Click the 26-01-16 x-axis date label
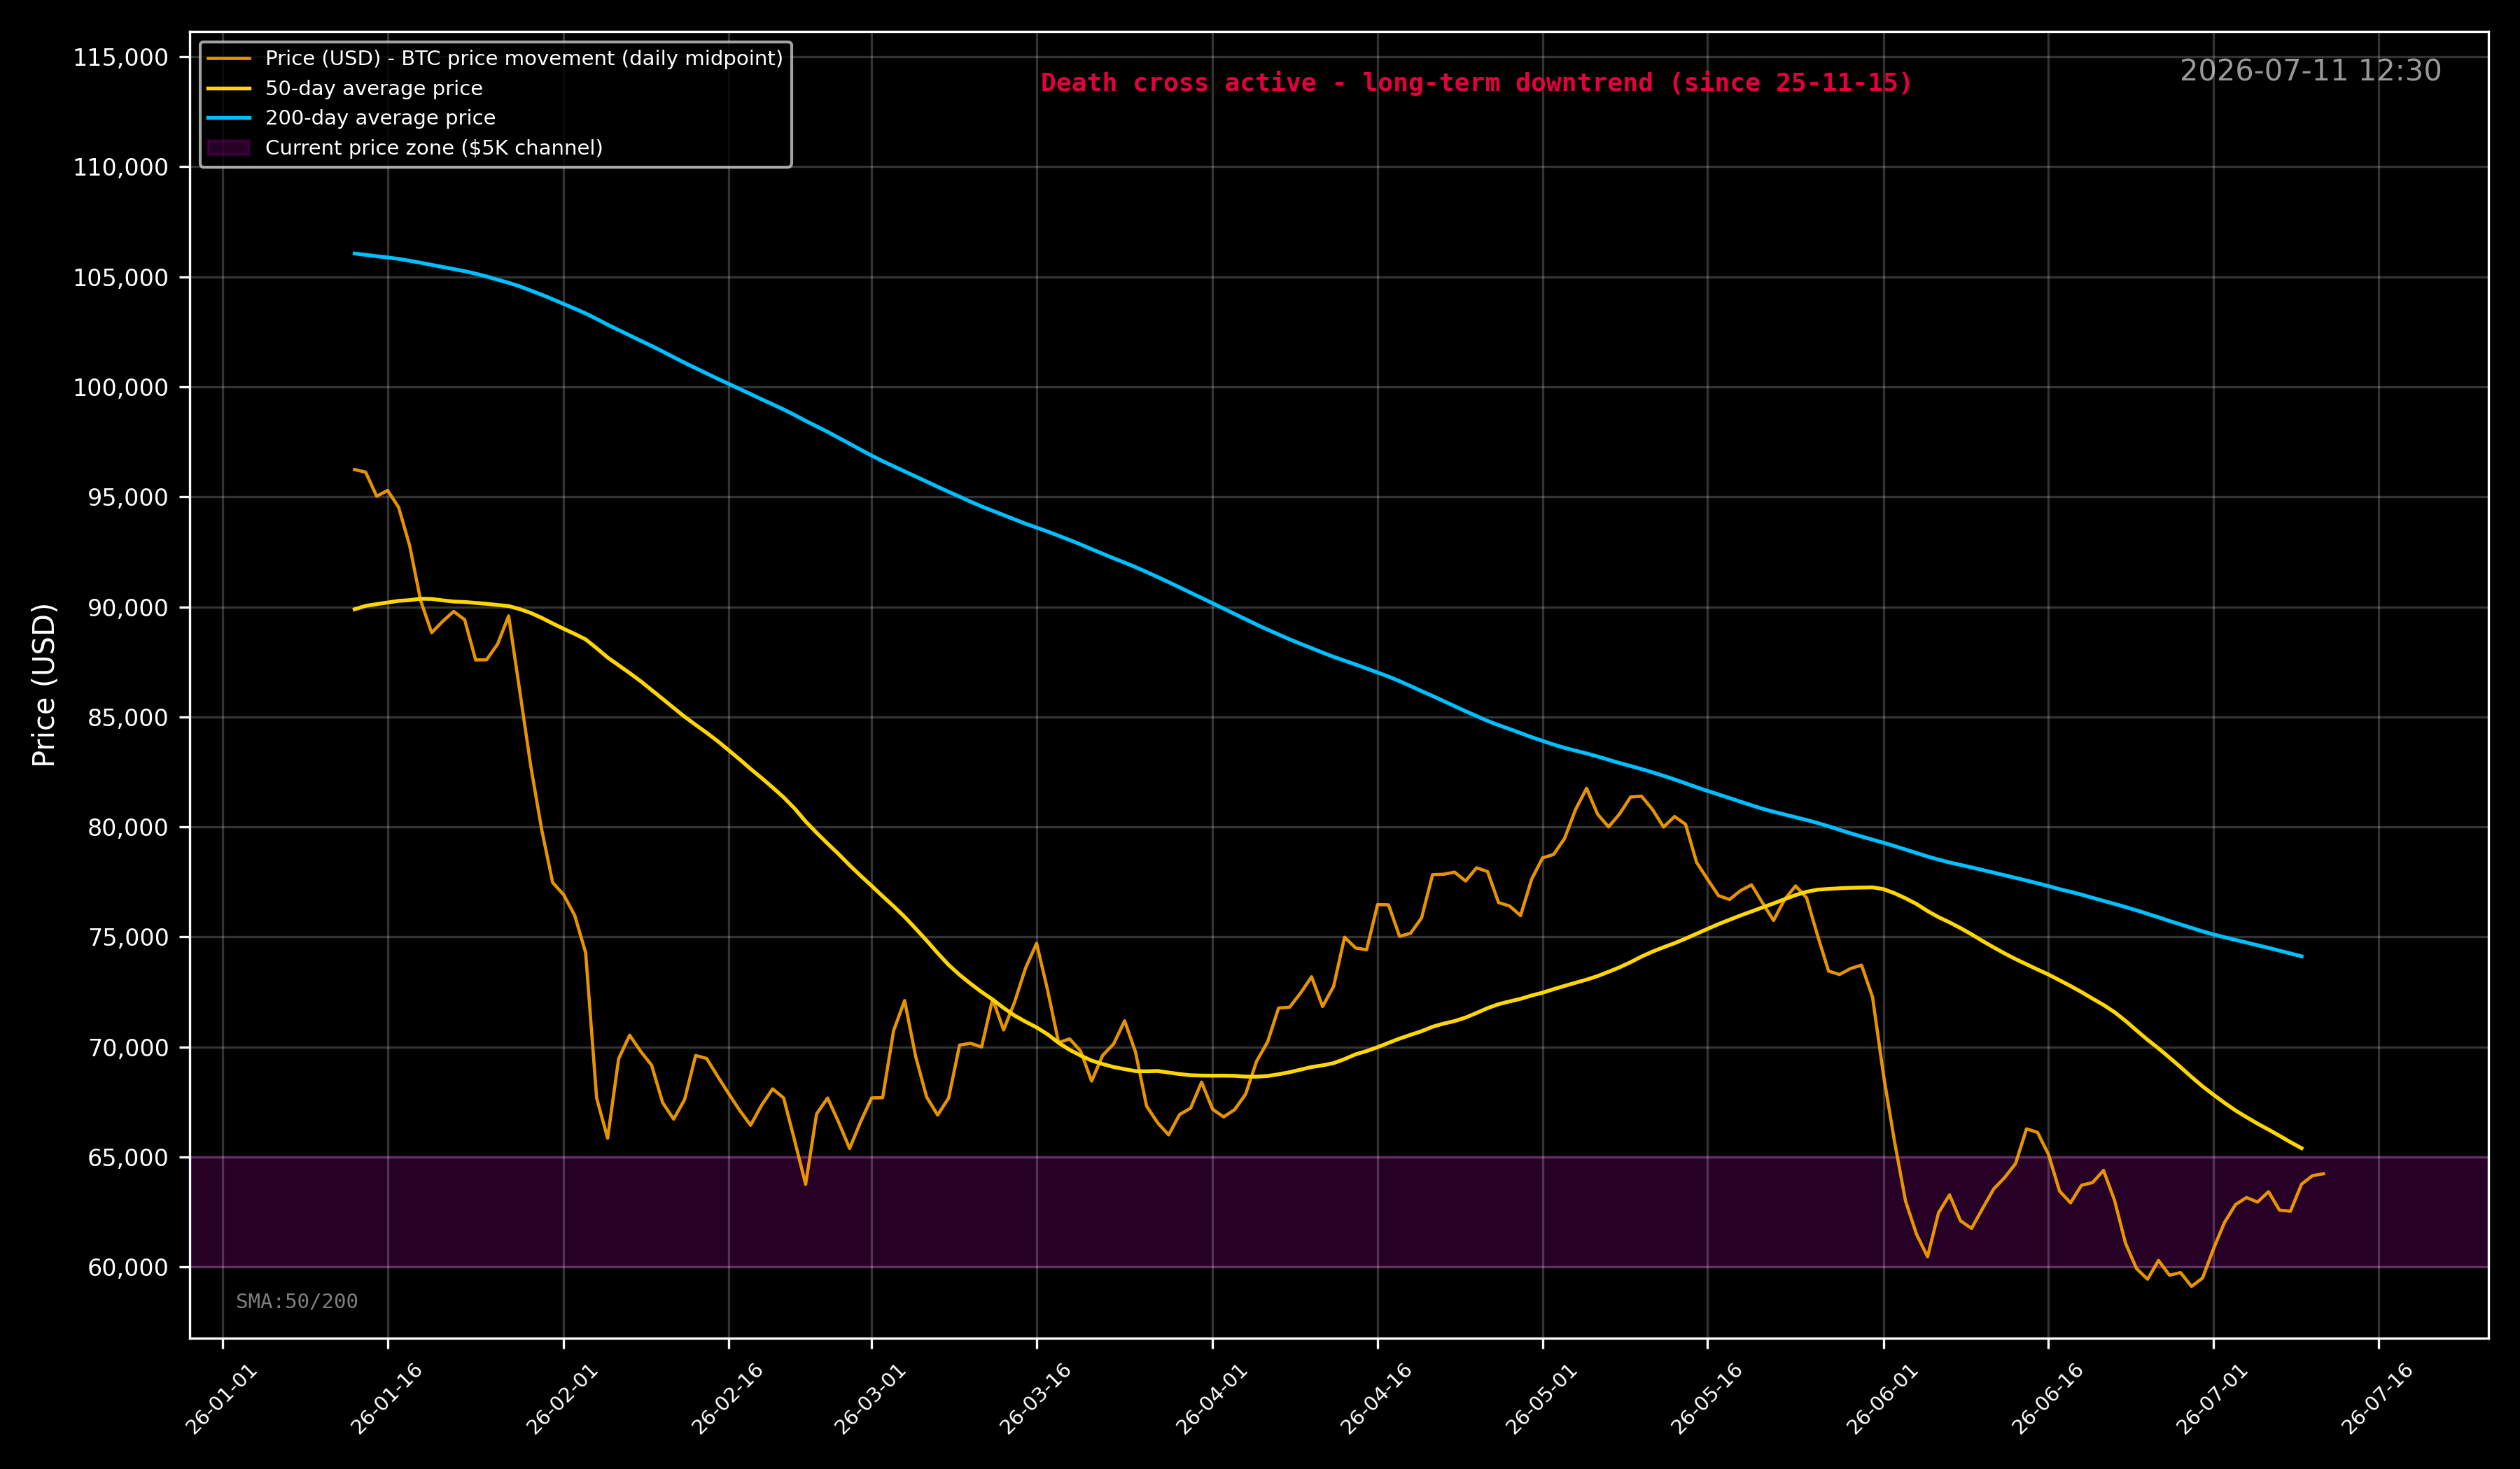Image resolution: width=2520 pixels, height=1469 pixels. (387, 1399)
